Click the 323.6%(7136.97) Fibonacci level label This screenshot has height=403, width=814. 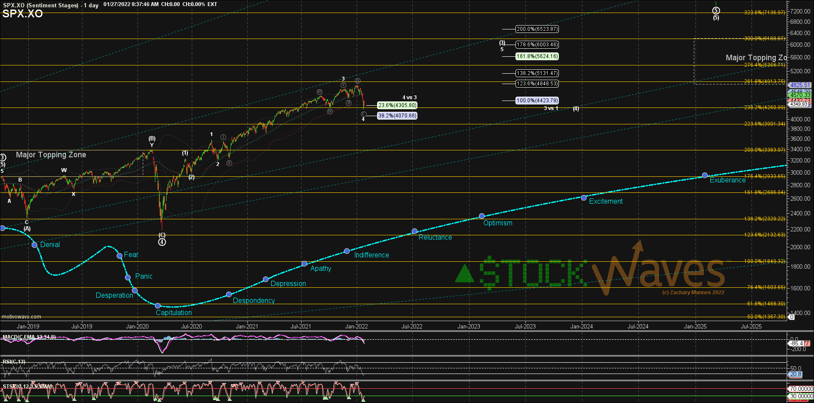point(765,13)
